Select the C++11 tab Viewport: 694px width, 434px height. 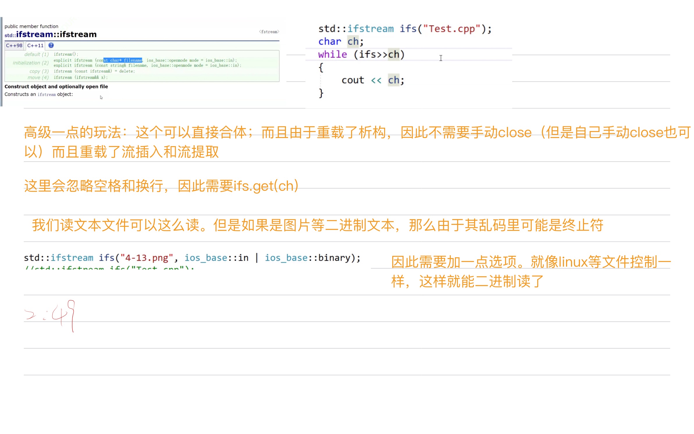[x=35, y=45]
